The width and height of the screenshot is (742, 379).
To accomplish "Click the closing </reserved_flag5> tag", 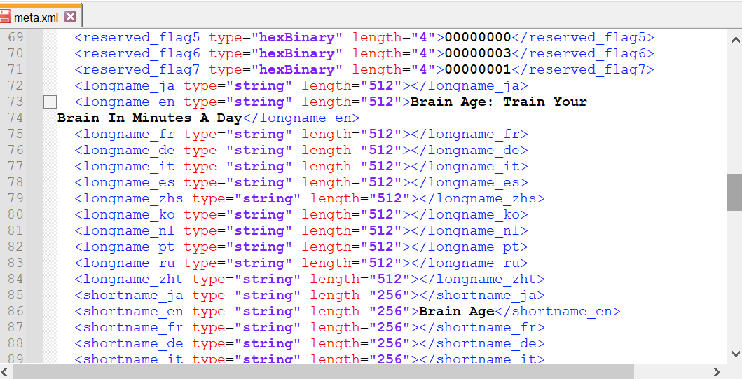I will pos(583,37).
